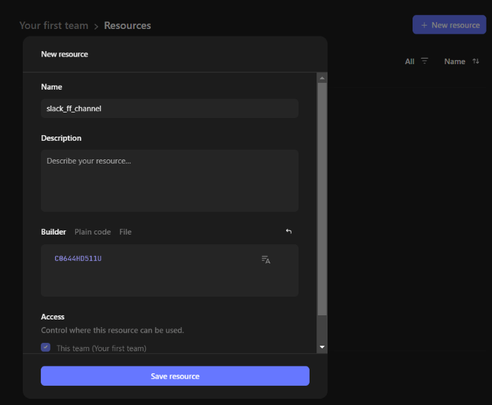Click the sort arrows icon next to Name

point(475,61)
